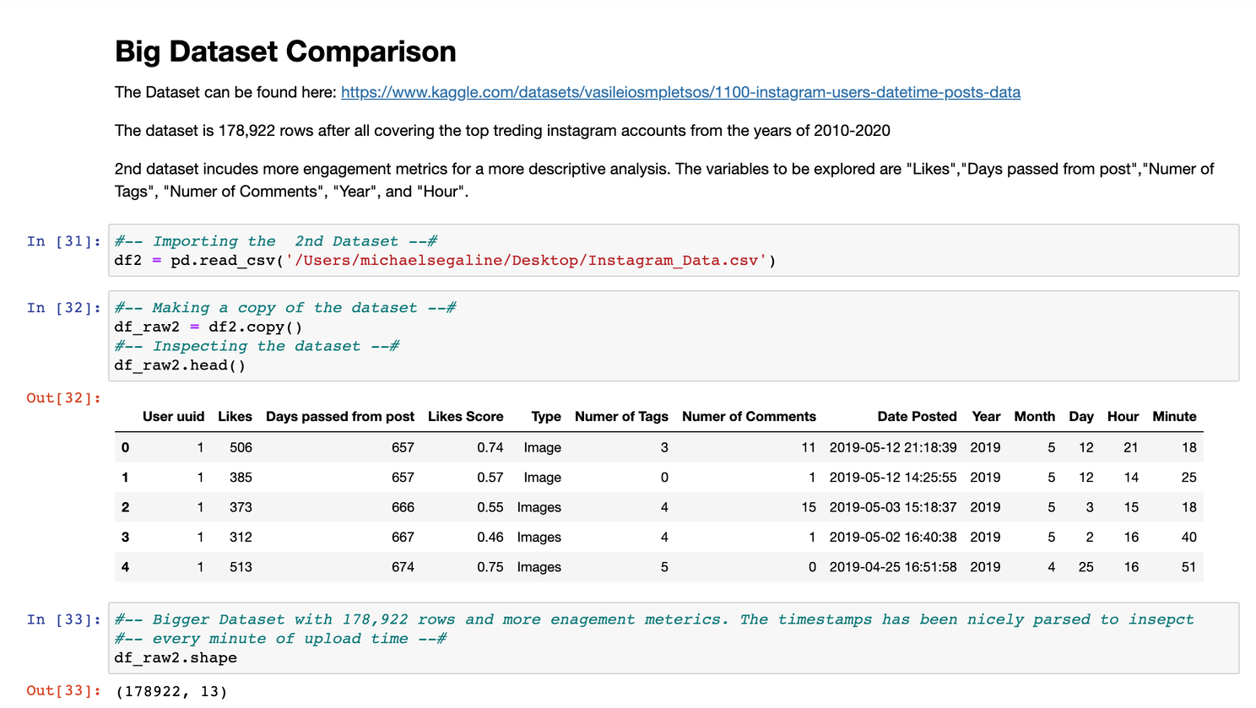Click the Out[32] output prompt

point(64,397)
